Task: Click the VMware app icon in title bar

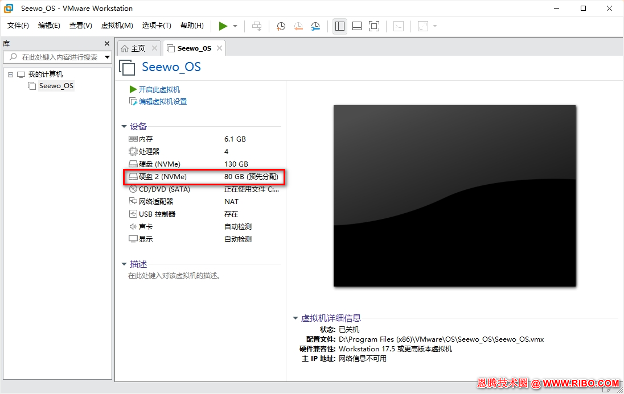Action: coord(9,9)
